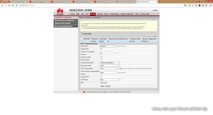The width and height of the screenshot is (213, 115).
Task: Click the green download arrow icon
Action: point(190,6)
